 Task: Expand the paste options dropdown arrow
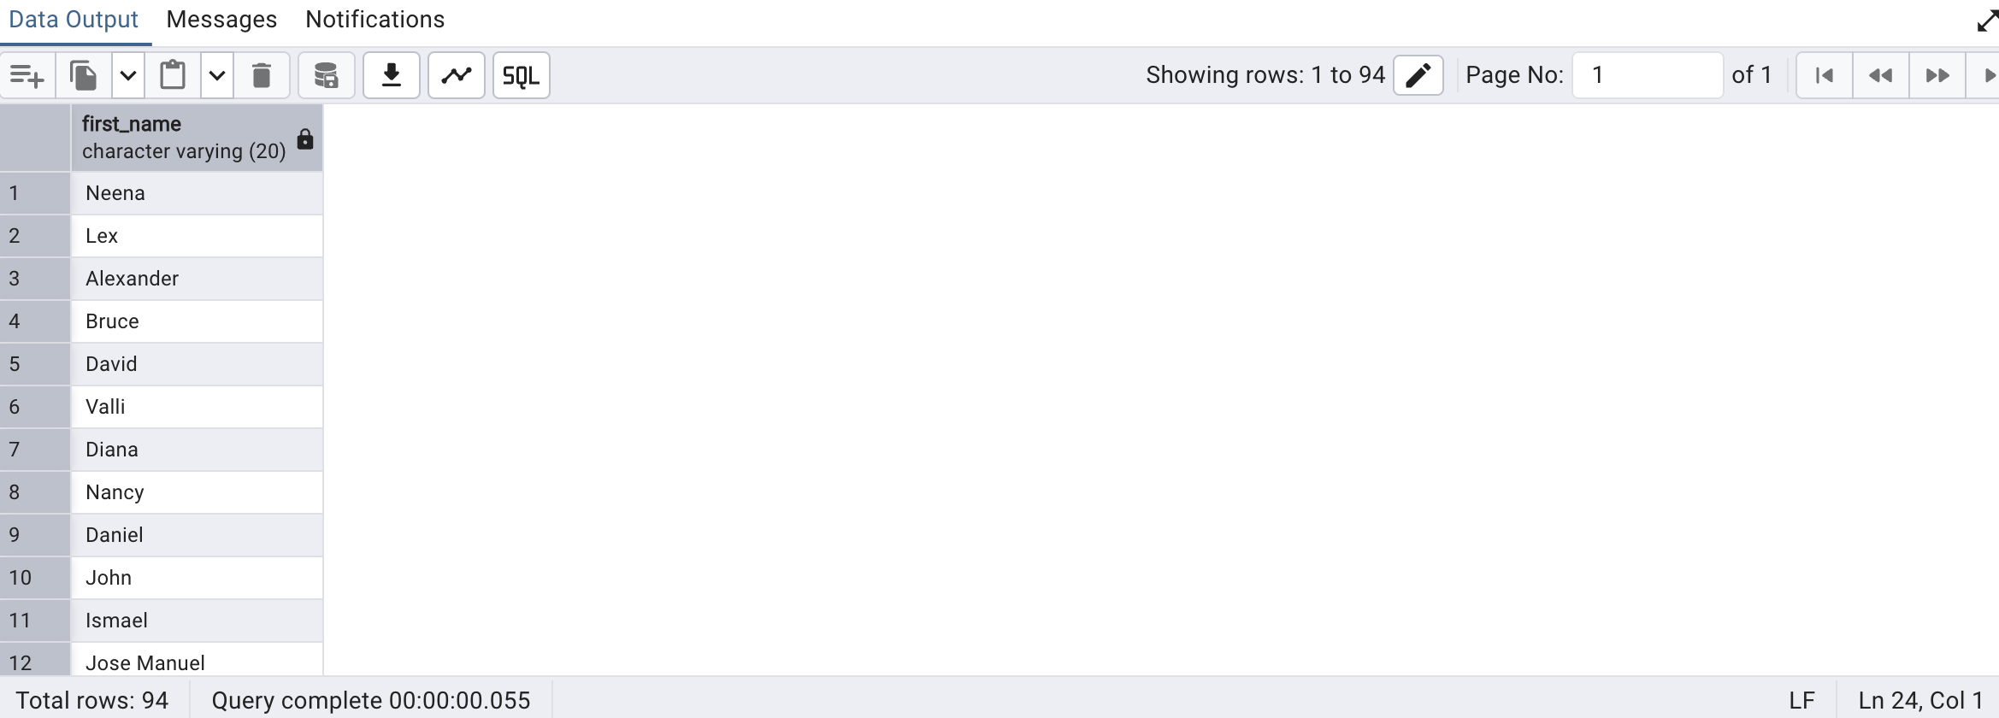[217, 76]
